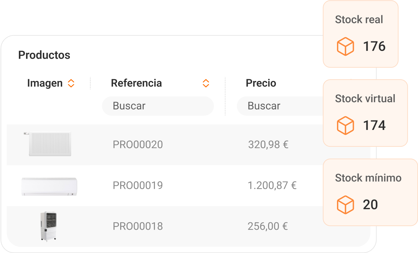The width and height of the screenshot is (418, 253).
Task: Click the 256,00 € price cell
Action: point(267,226)
